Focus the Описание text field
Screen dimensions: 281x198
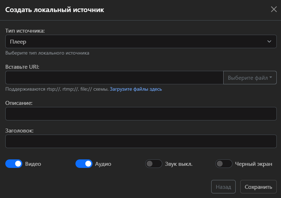pos(141,114)
